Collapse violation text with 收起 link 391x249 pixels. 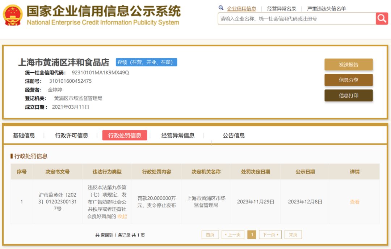tap(122, 216)
